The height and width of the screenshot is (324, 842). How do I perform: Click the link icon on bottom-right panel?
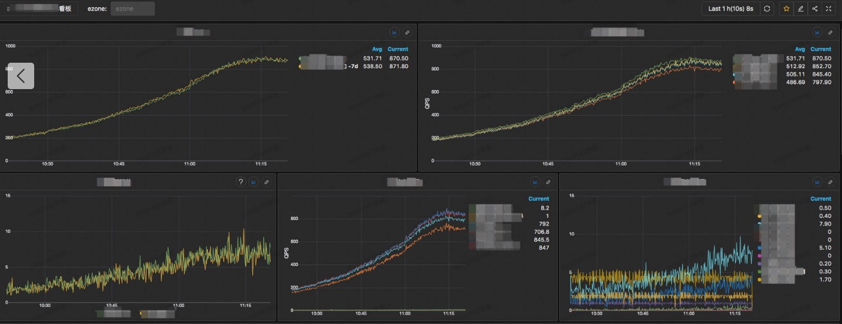coord(830,182)
